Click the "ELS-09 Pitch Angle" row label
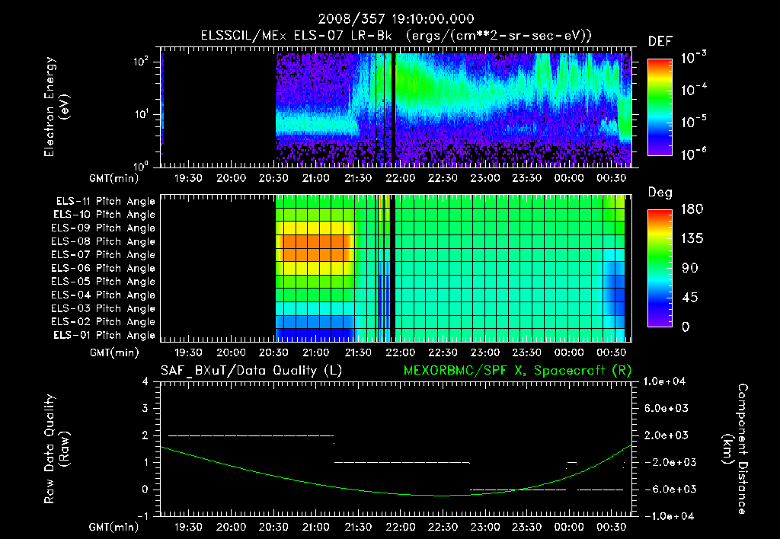This screenshot has width=780, height=539. click(x=103, y=228)
